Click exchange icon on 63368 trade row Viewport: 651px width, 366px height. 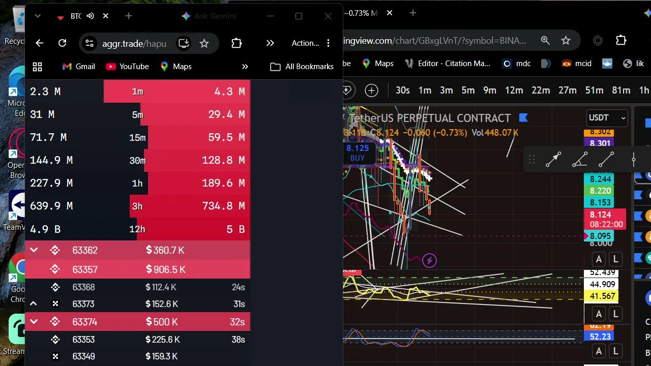(x=55, y=287)
